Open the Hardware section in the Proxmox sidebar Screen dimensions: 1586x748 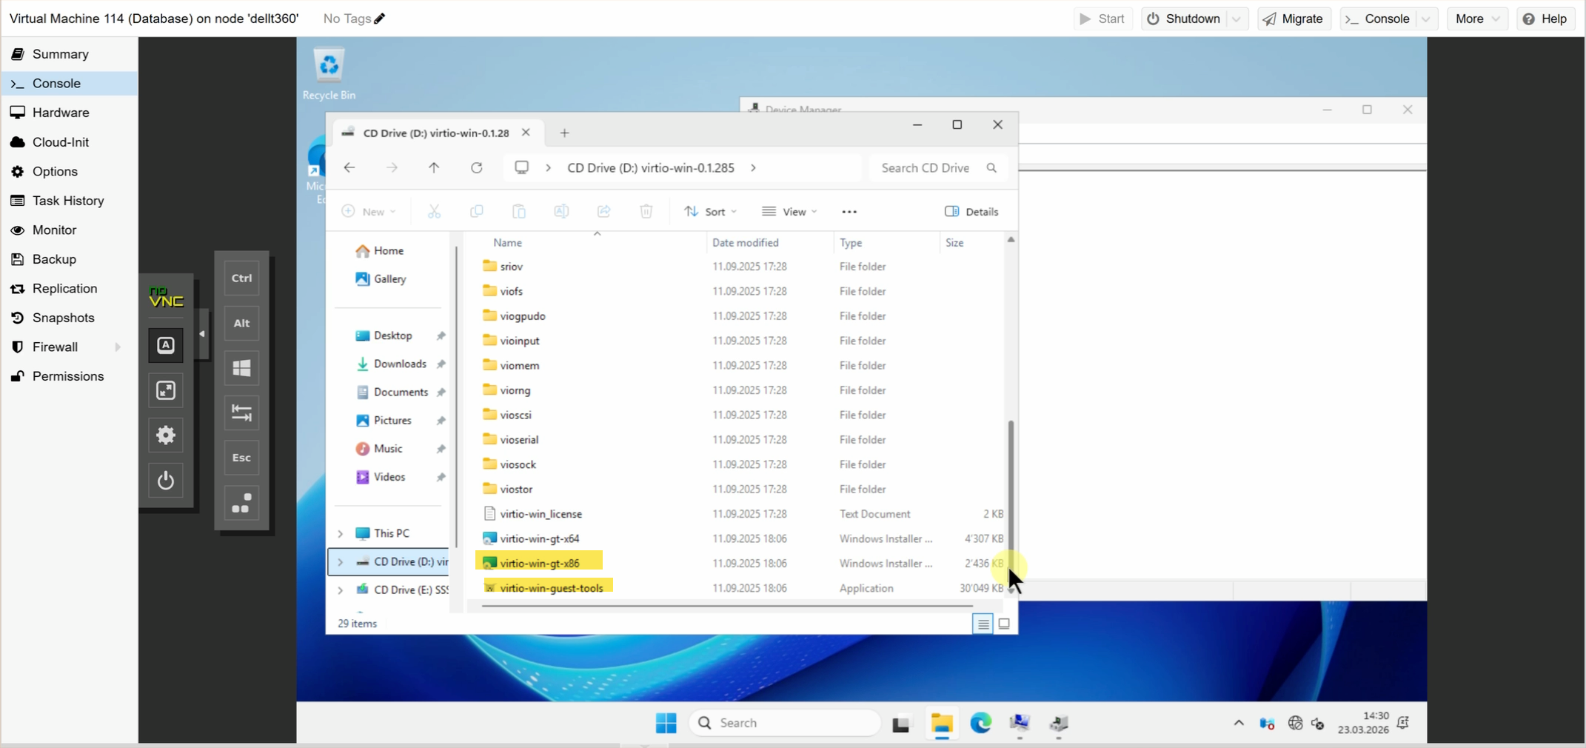click(61, 113)
